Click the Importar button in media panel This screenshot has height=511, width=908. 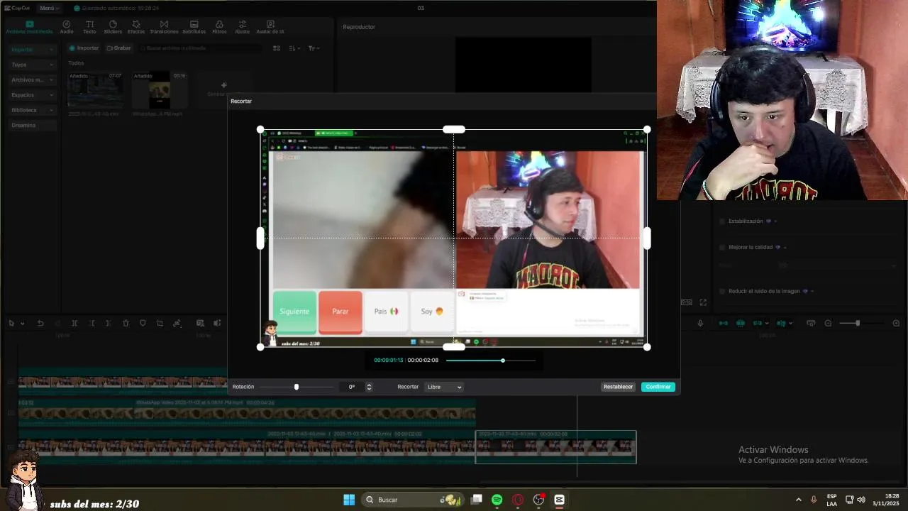(x=84, y=48)
